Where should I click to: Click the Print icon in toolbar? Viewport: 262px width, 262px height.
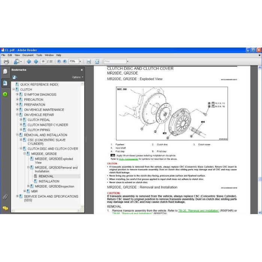(6, 61)
